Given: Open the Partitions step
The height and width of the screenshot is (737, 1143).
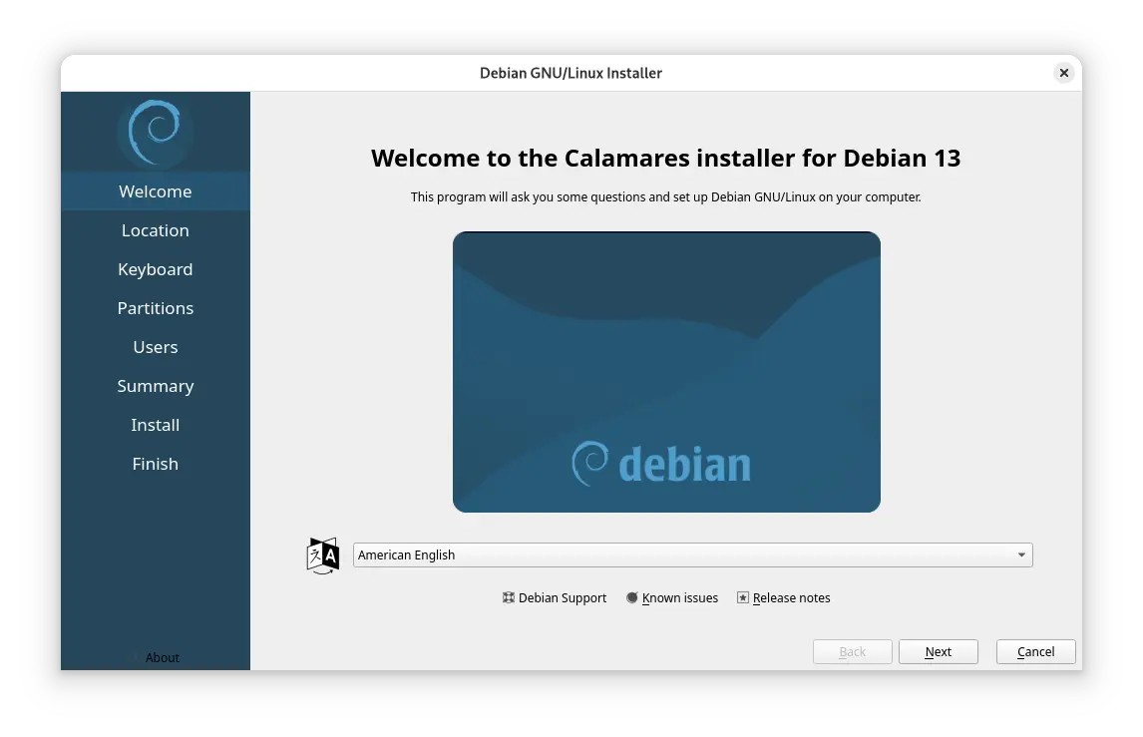Looking at the screenshot, I should 156,308.
